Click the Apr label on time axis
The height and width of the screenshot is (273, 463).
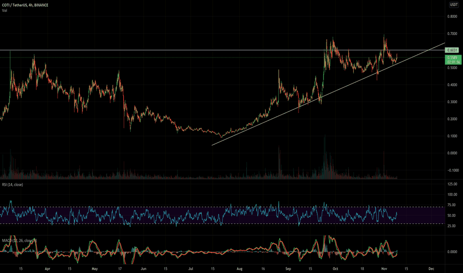tap(47, 269)
